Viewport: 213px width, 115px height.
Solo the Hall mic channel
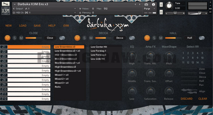point(154,38)
